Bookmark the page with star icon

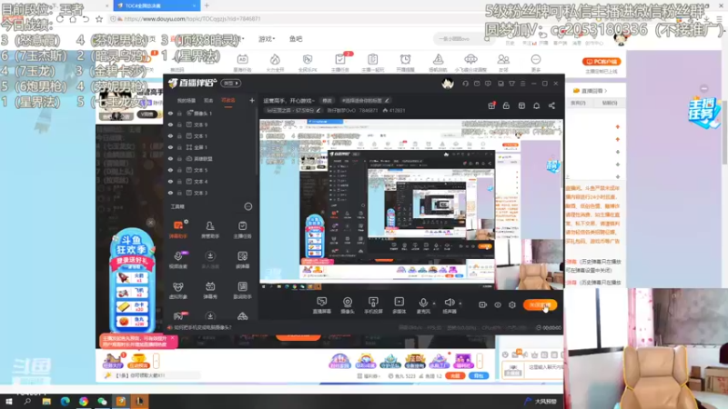point(99,19)
